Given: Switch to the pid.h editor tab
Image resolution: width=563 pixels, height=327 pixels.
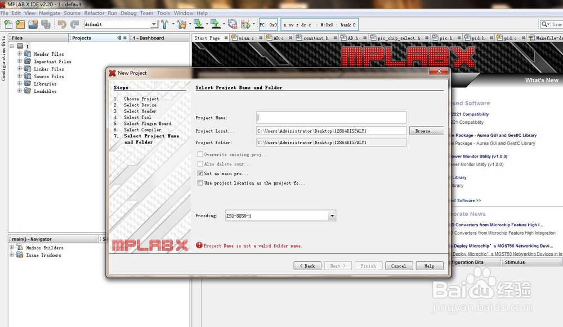Looking at the screenshot, I should click(x=478, y=38).
